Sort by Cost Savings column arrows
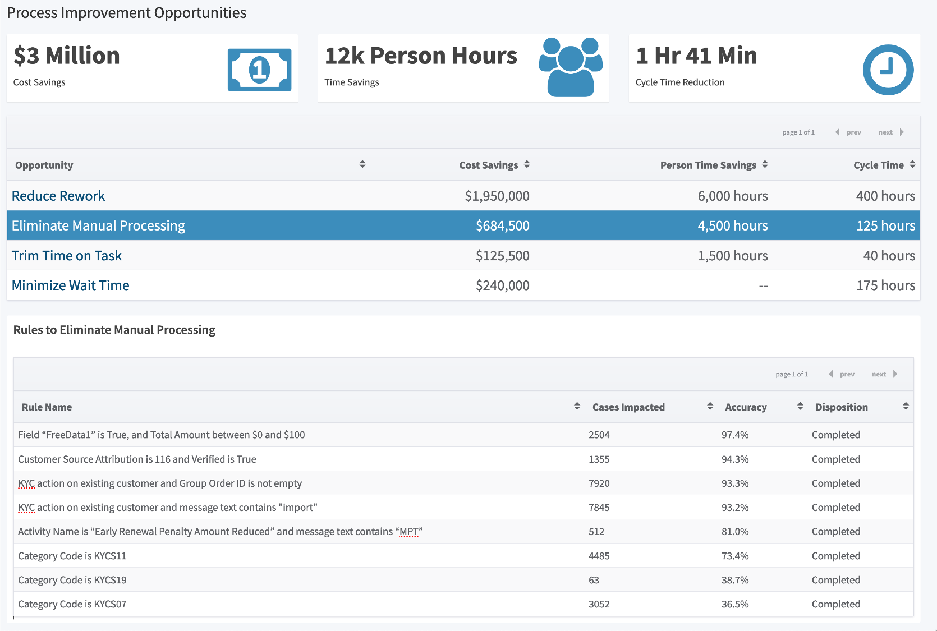This screenshot has width=937, height=631. (x=527, y=164)
